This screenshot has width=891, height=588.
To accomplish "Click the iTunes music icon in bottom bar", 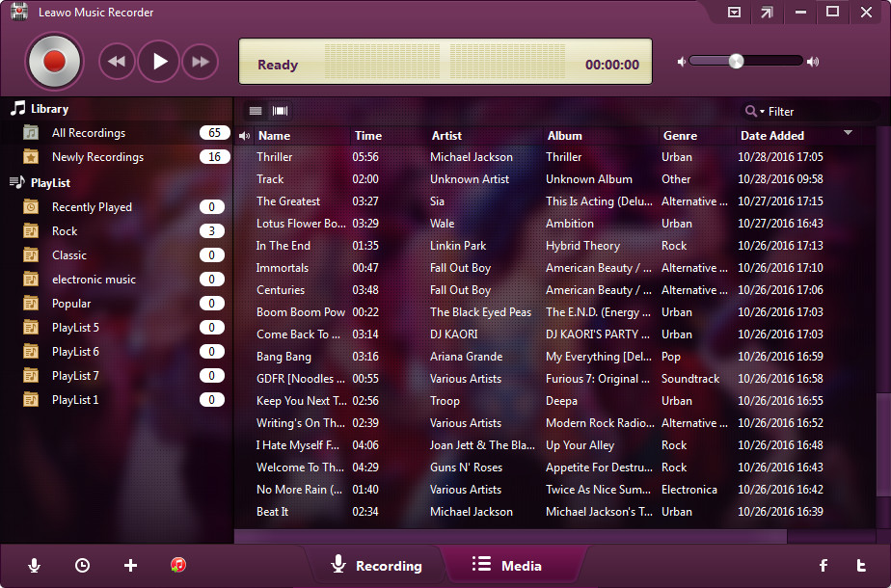I will pos(178,566).
